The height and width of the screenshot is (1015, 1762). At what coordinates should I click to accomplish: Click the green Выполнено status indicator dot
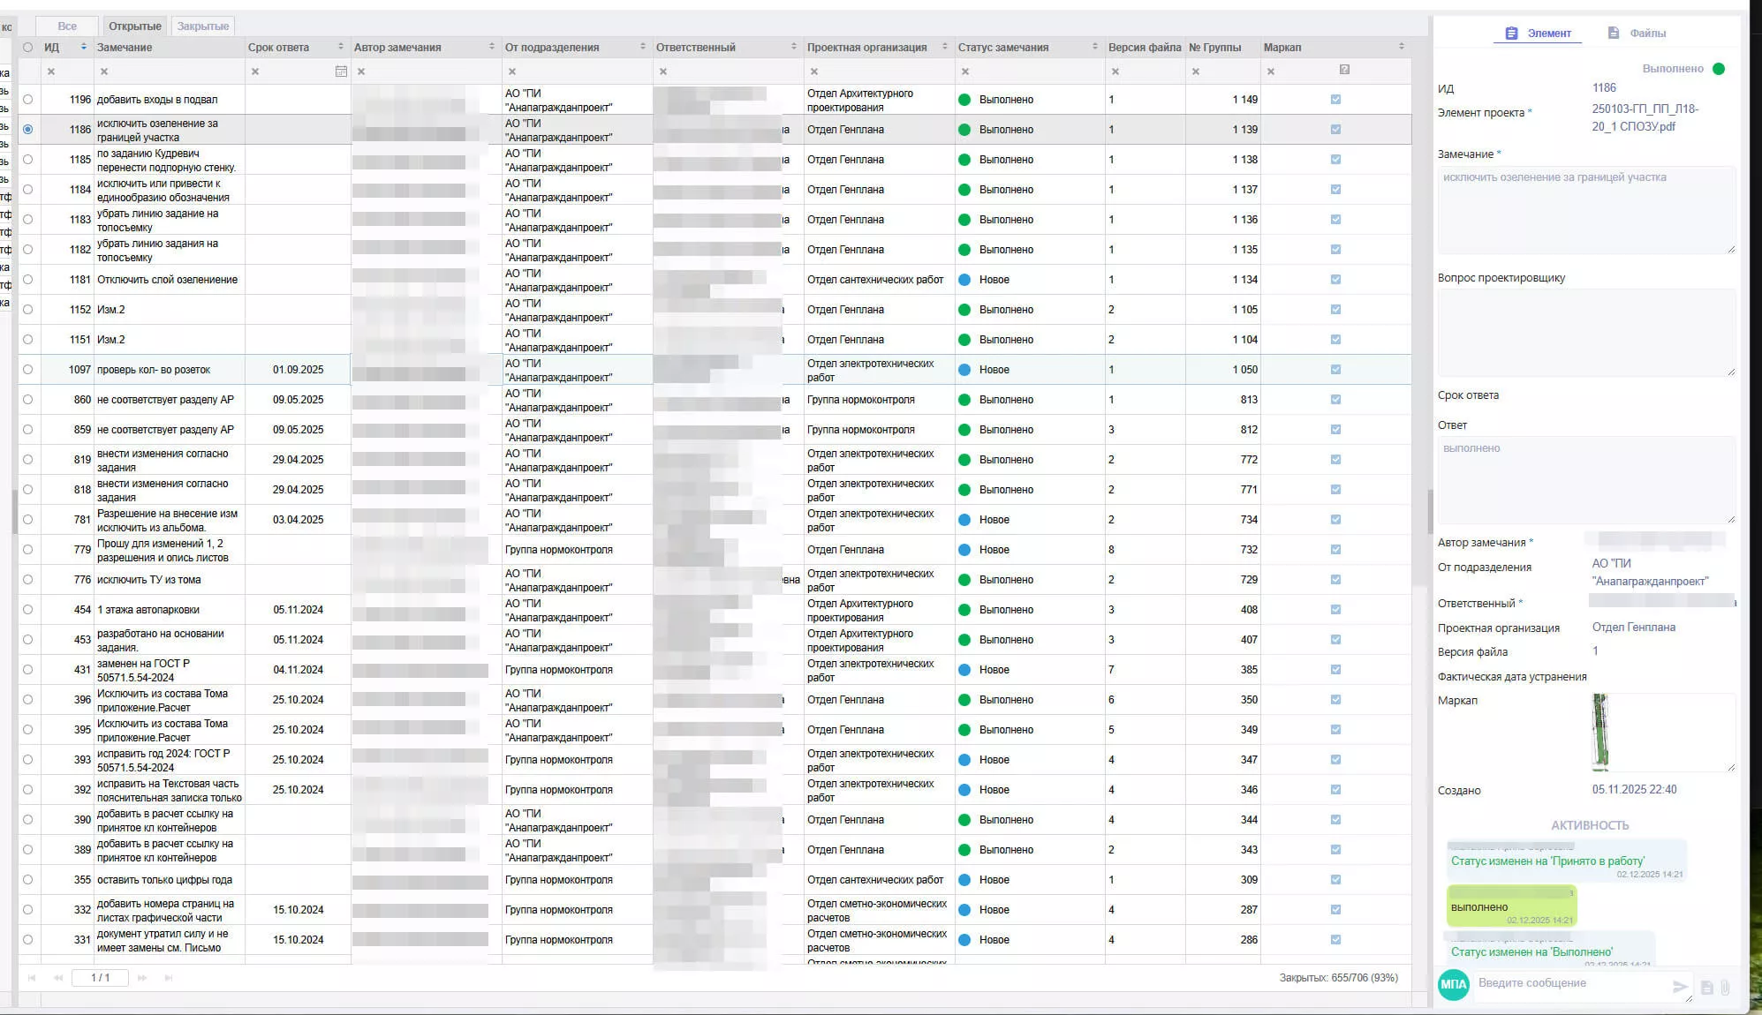point(1718,69)
